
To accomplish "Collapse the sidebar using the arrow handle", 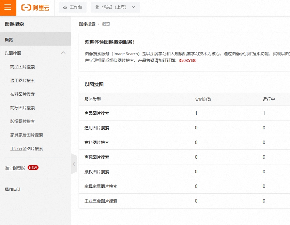I will (74, 164).
